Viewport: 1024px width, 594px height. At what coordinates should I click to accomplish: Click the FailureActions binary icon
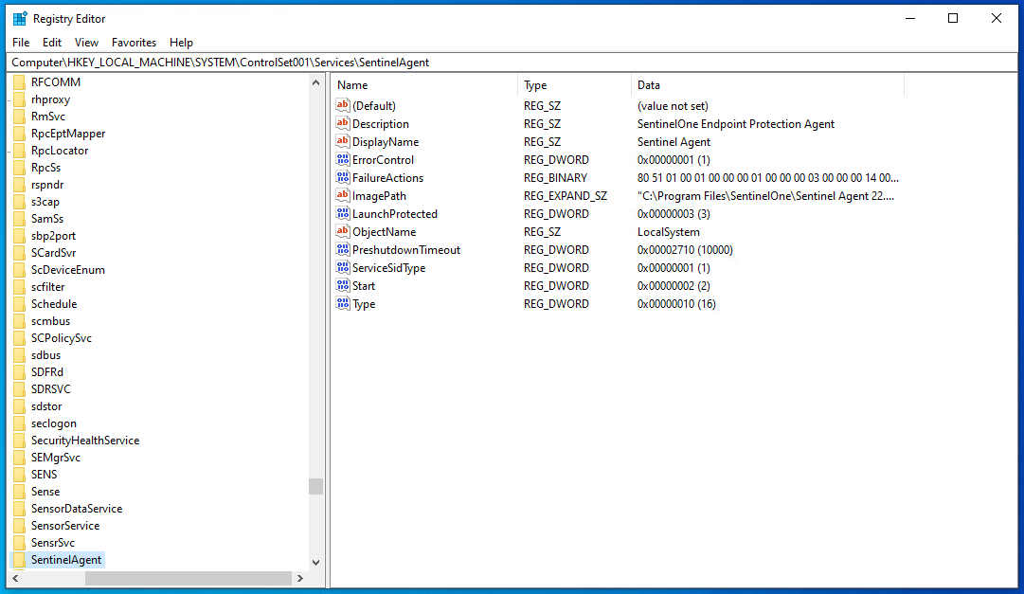pyautogui.click(x=343, y=177)
